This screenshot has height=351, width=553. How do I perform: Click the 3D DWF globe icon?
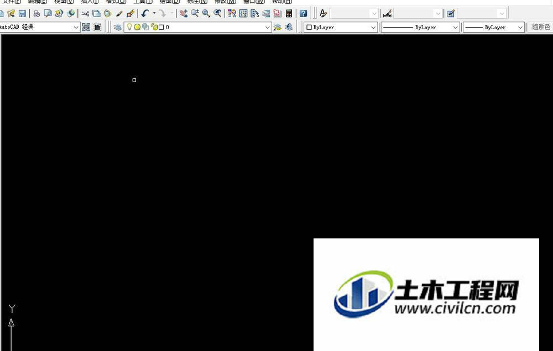(x=71, y=14)
